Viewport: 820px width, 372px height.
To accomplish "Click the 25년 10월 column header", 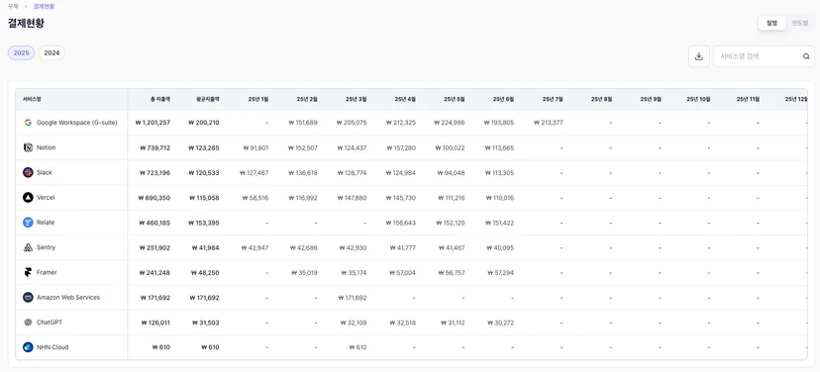I will point(698,99).
